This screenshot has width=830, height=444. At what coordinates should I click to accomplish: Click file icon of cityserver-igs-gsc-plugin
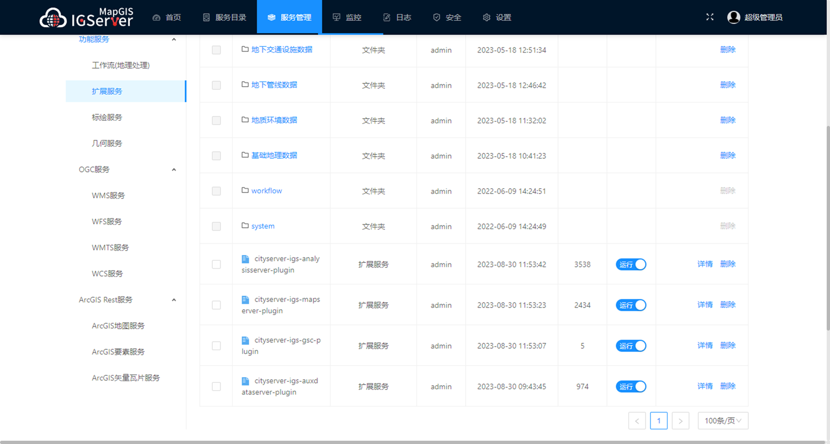point(245,340)
